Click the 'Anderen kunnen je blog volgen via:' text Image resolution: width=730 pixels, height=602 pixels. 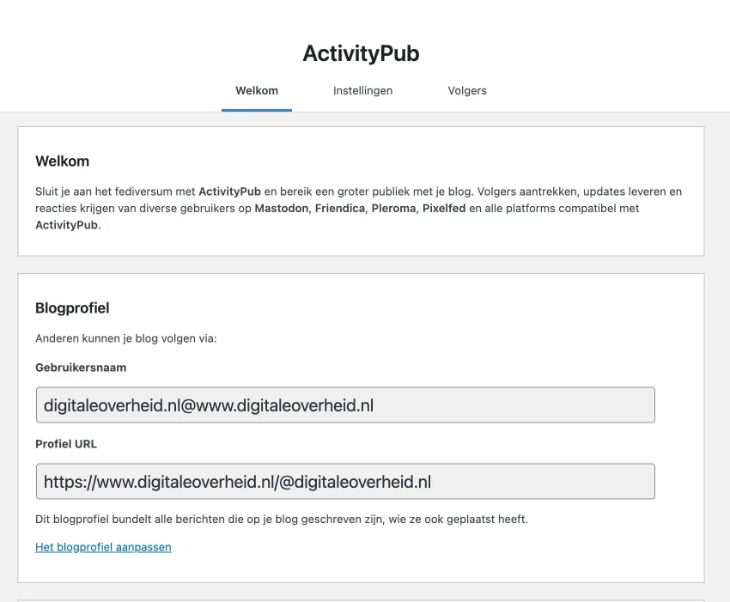tap(126, 338)
